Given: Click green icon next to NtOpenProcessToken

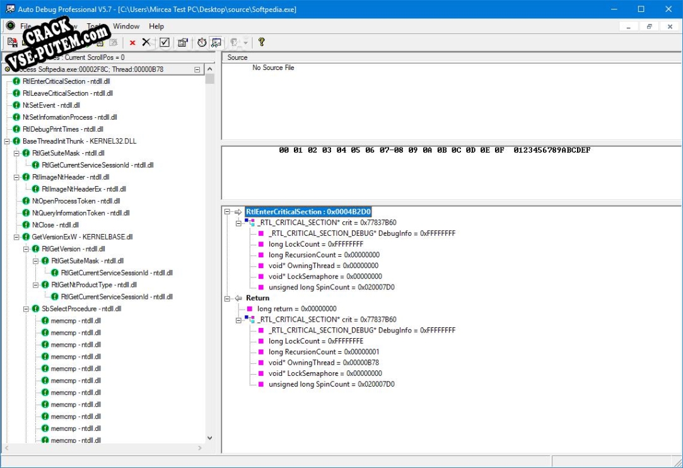Looking at the screenshot, I should tap(26, 201).
